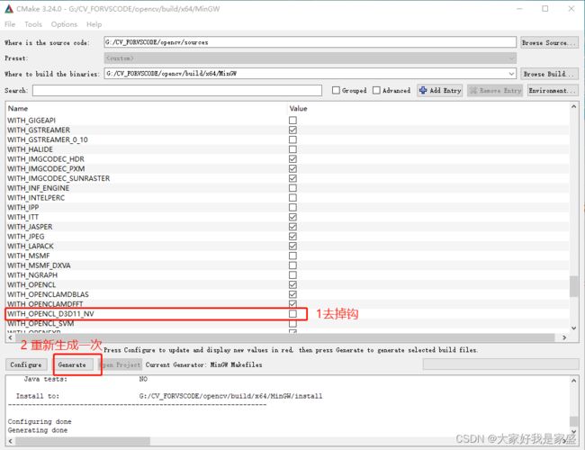Click output log horizontal scroll left arrow
Image resolution: width=585 pixels, height=450 pixels.
pos(10,441)
